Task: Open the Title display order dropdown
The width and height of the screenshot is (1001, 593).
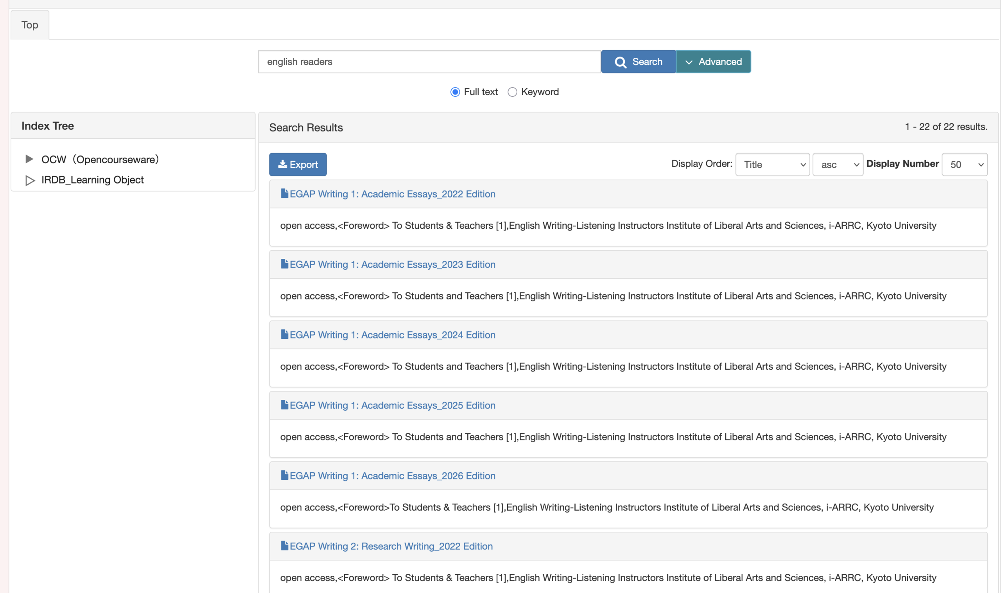Action: [x=772, y=165]
